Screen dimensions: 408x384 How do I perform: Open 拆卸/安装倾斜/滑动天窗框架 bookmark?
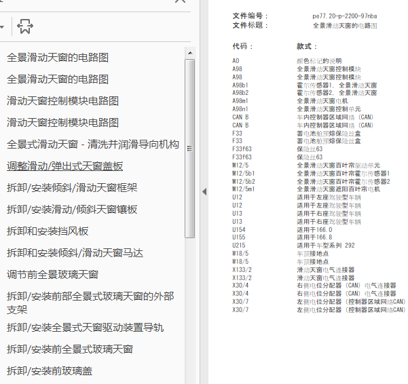[x=72, y=188]
